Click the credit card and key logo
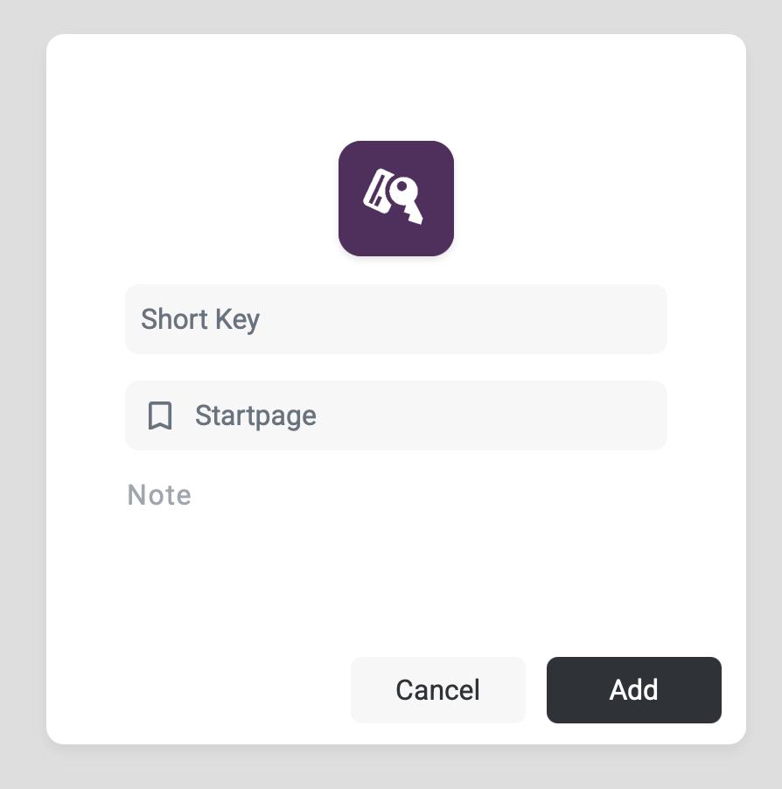 pos(394,198)
